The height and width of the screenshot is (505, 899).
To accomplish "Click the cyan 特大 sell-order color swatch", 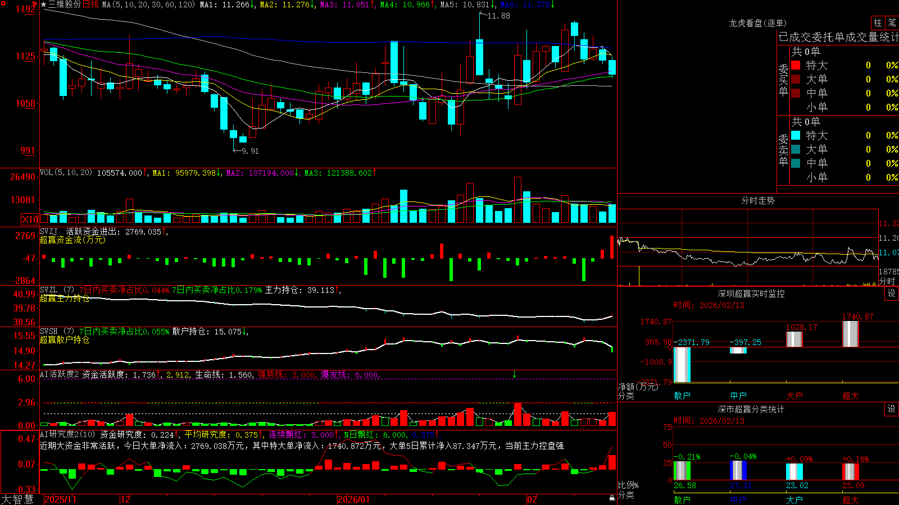I will (796, 135).
